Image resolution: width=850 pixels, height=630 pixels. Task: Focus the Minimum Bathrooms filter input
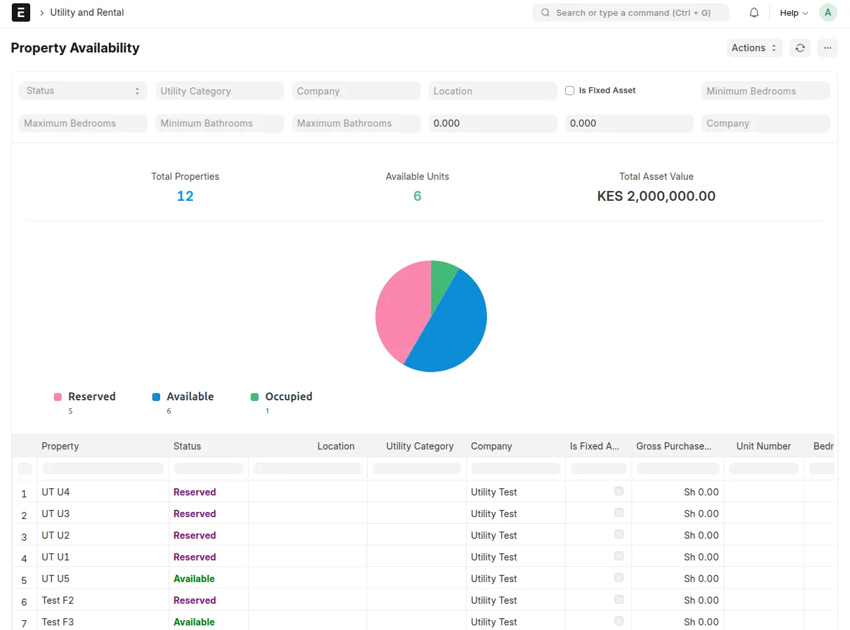[220, 123]
